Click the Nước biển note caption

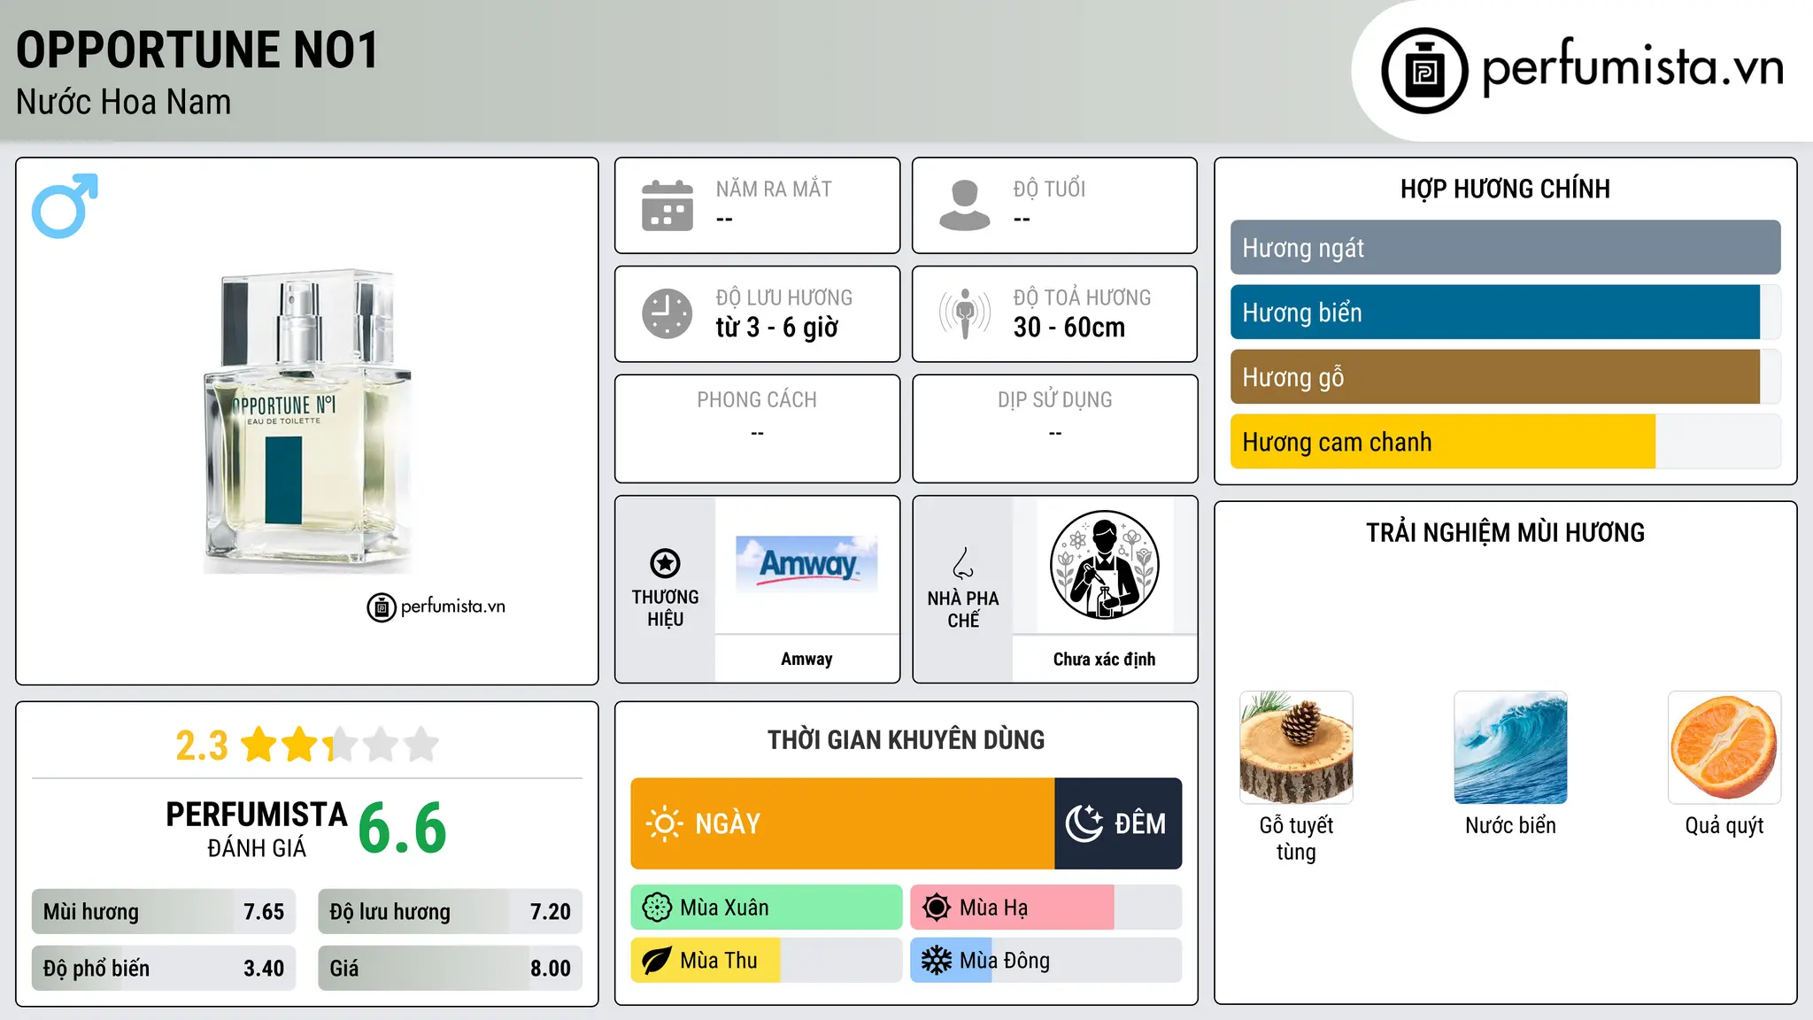click(x=1510, y=825)
